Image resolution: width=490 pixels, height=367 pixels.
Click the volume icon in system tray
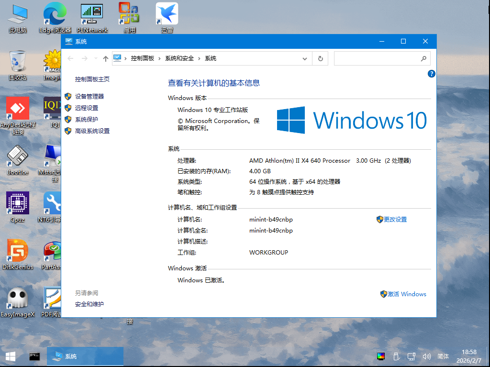426,356
